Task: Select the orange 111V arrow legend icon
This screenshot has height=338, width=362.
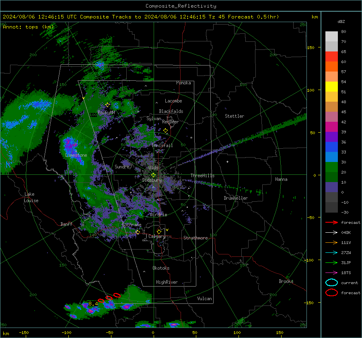Action: 331,242
